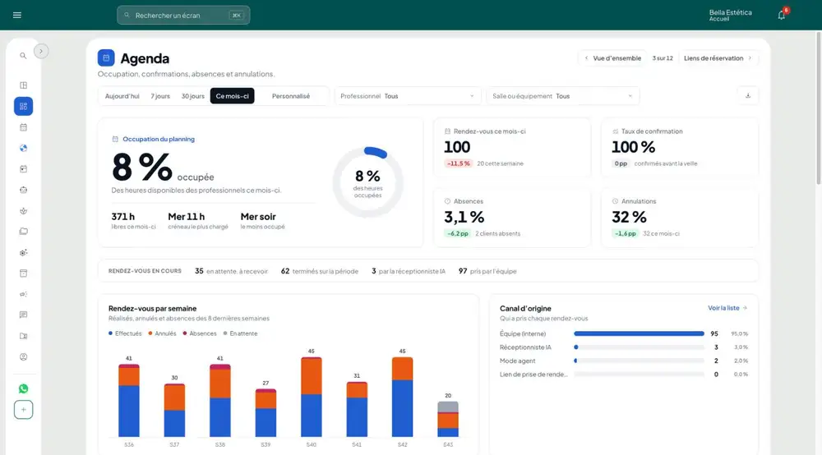Open the user profile icon in sidebar
The width and height of the screenshot is (822, 455).
[x=23, y=357]
